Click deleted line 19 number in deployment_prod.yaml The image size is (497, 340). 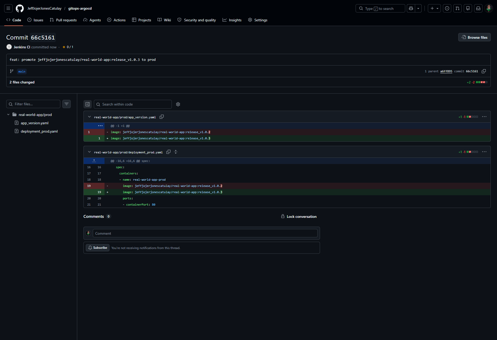pyautogui.click(x=89, y=186)
